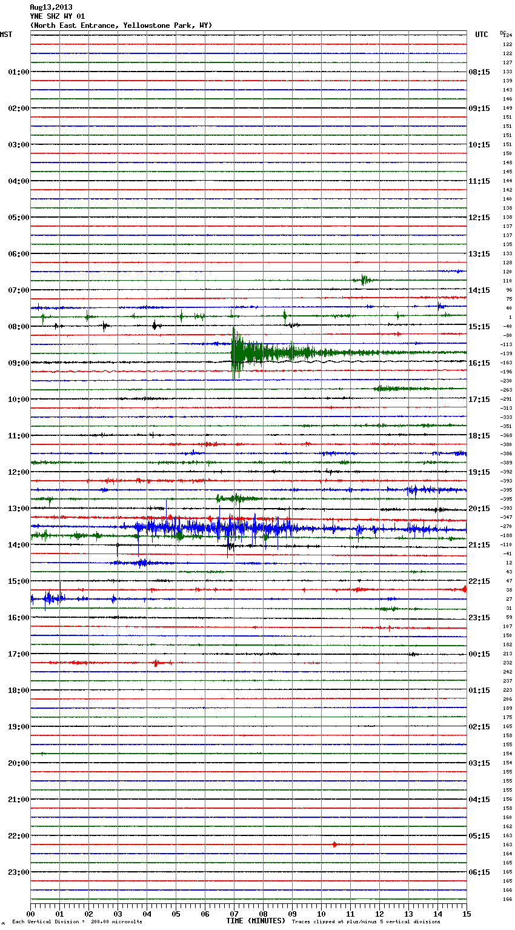Click the "12:15" UTC time label
This screenshot has height=930, width=515.
(x=479, y=218)
